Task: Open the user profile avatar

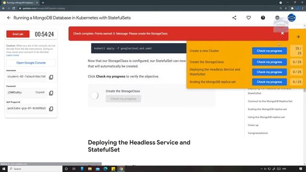Action: click(x=292, y=18)
